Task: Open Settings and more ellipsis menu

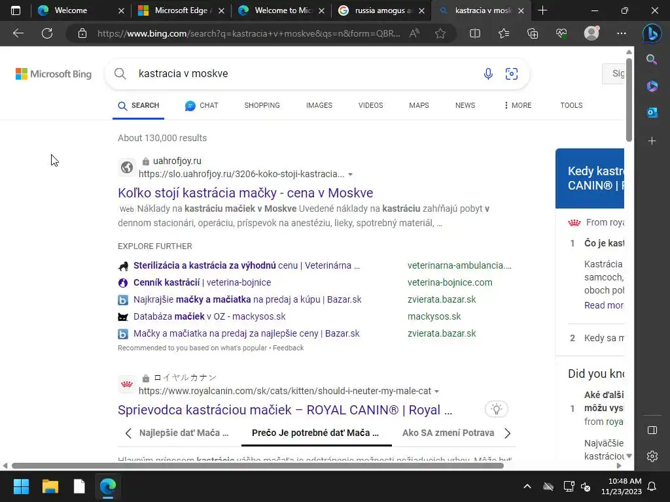Action: tap(622, 33)
